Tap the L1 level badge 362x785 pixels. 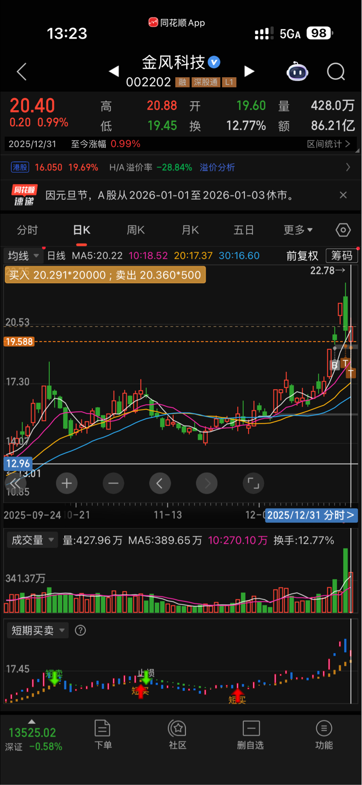(x=229, y=82)
